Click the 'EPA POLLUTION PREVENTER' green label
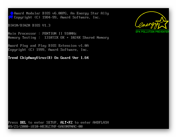The image size is (177, 137). tap(152, 32)
